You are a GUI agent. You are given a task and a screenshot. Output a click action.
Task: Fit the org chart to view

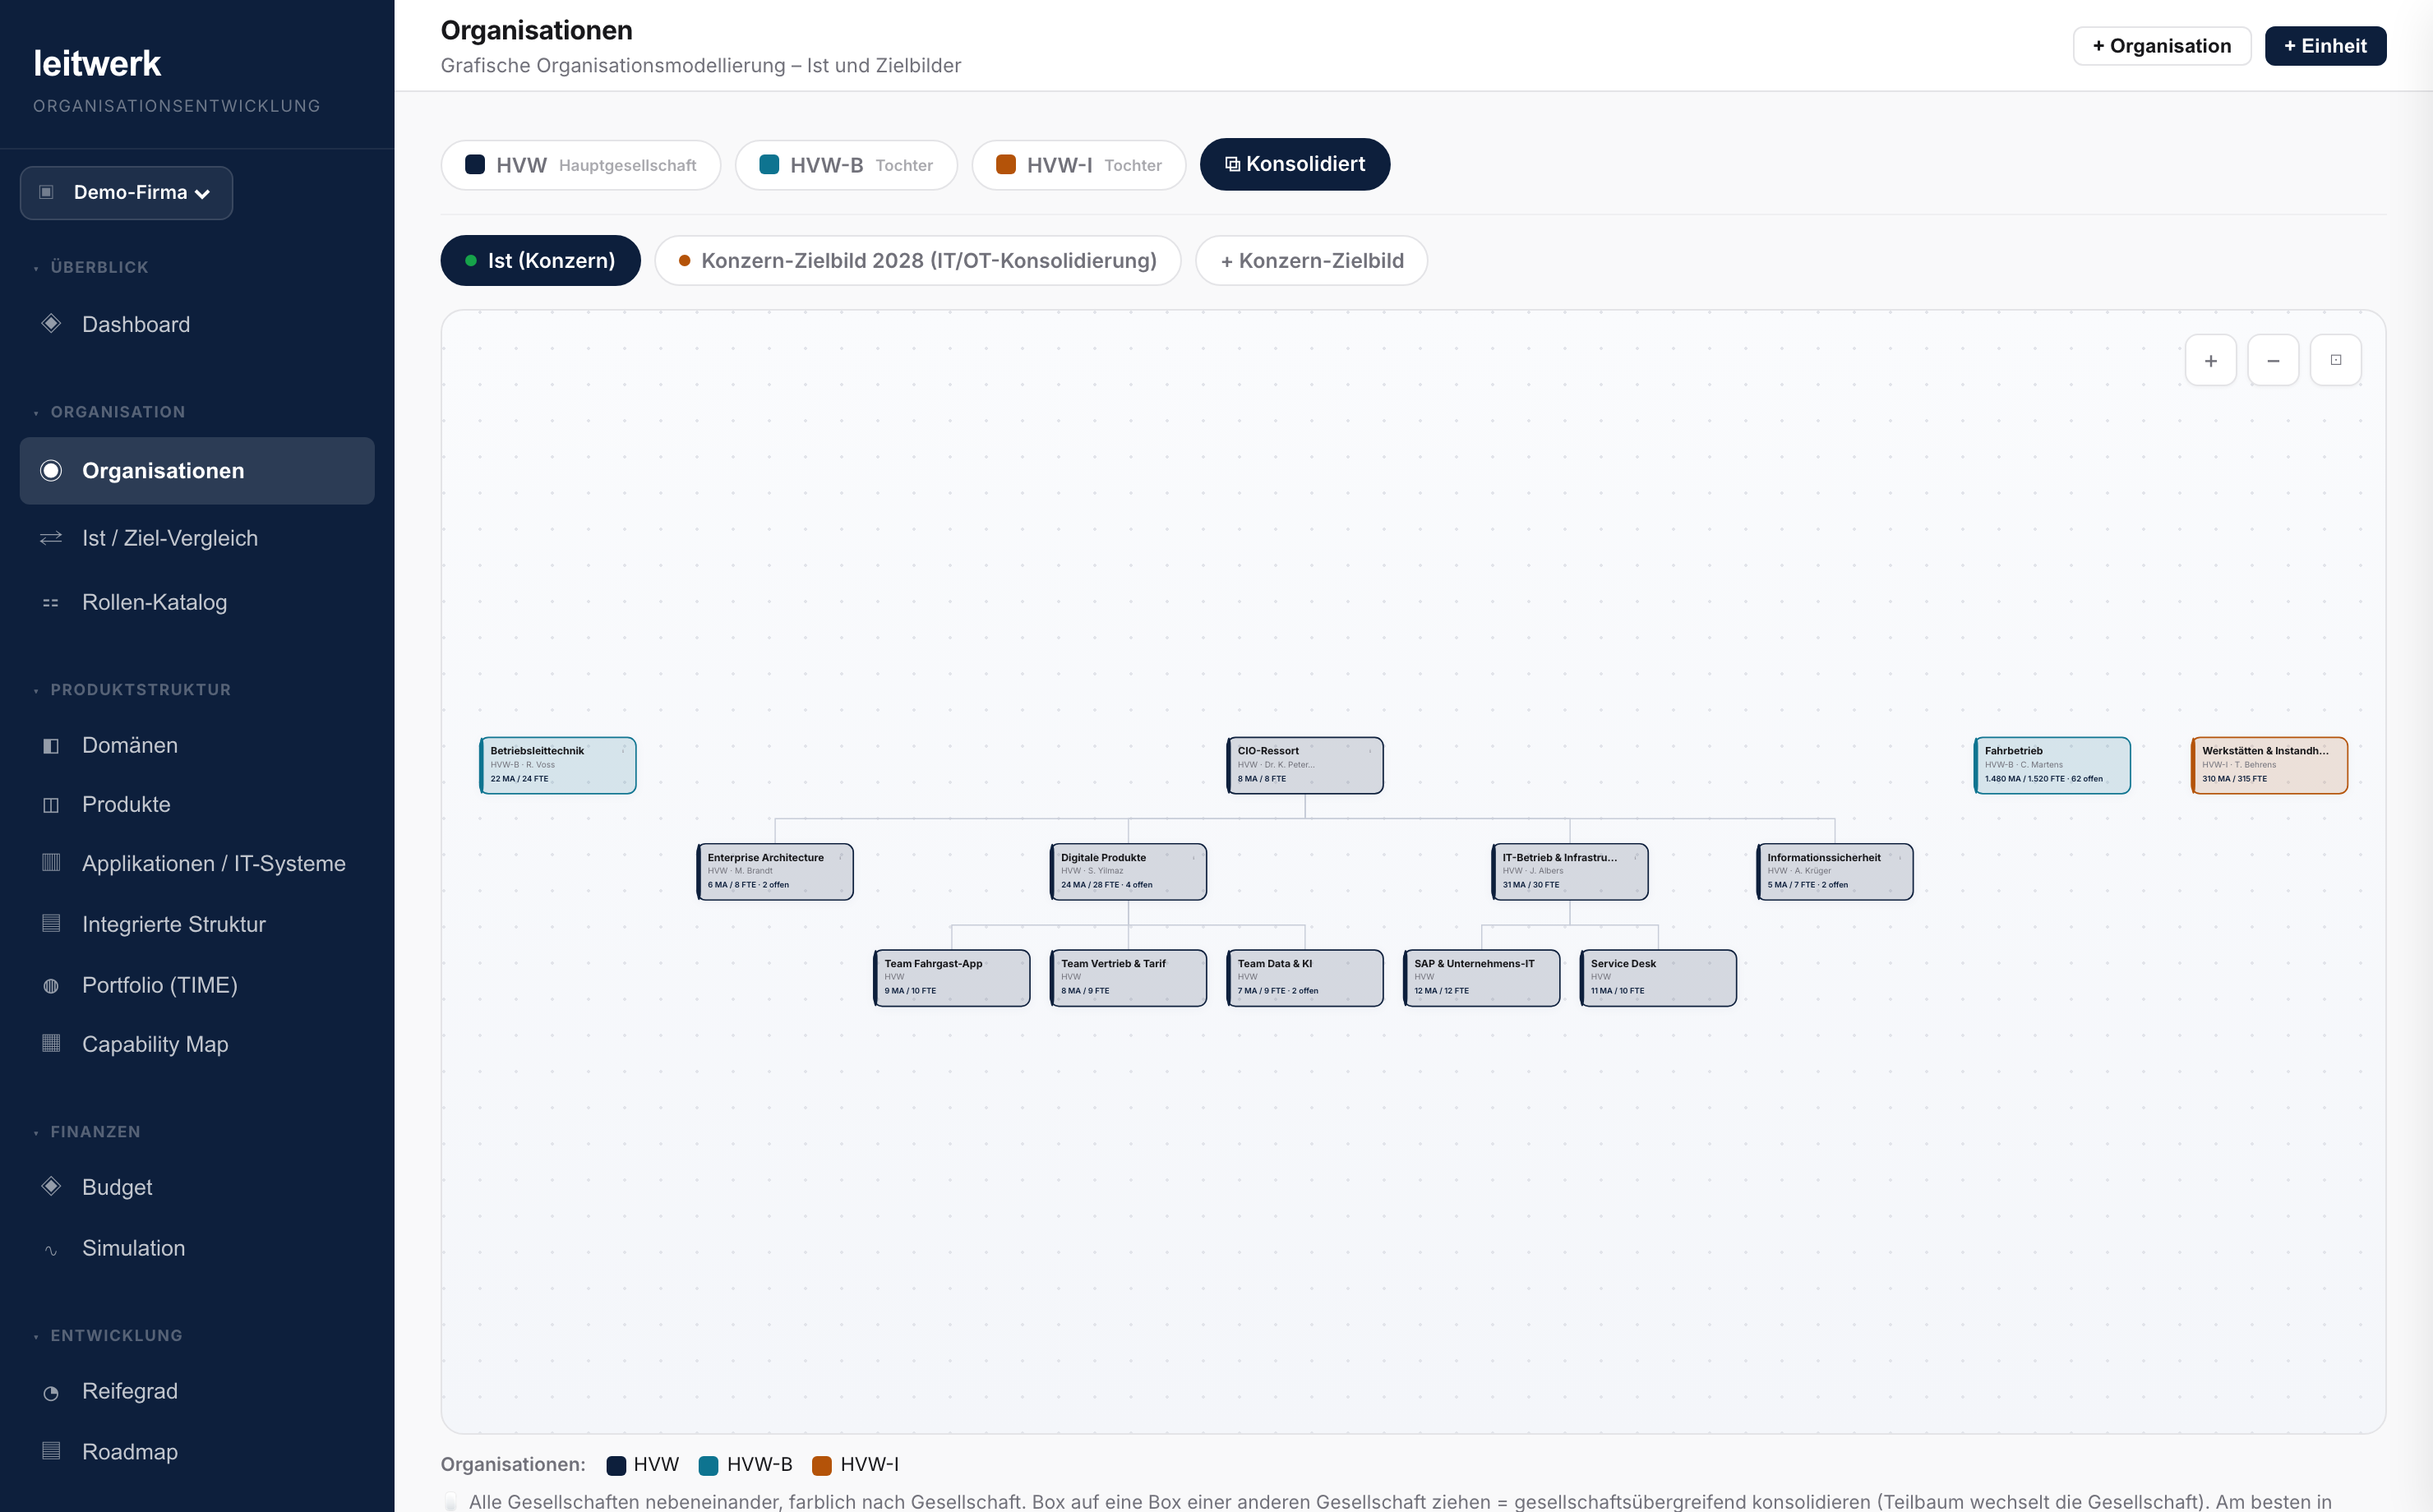tap(2336, 360)
